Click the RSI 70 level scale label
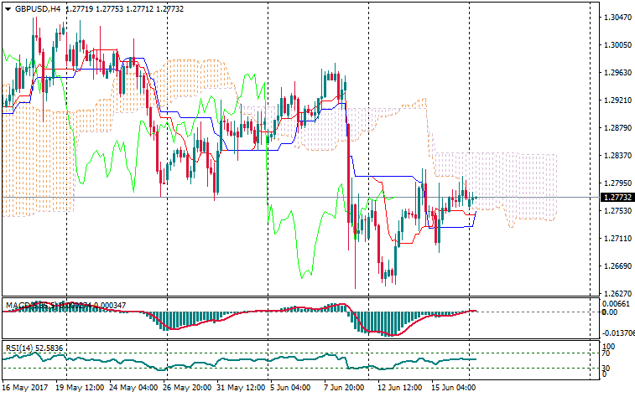Image resolution: width=635 pixels, height=397 pixels. point(607,353)
